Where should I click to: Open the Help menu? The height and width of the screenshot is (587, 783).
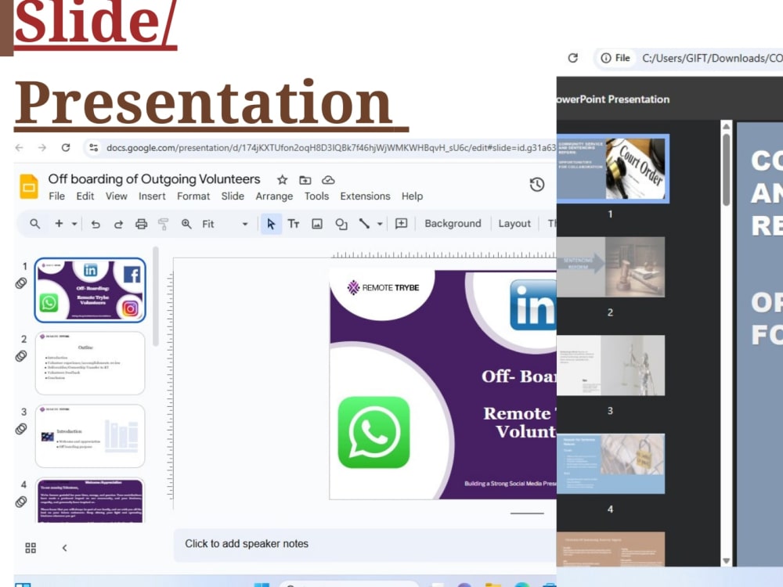pos(412,196)
